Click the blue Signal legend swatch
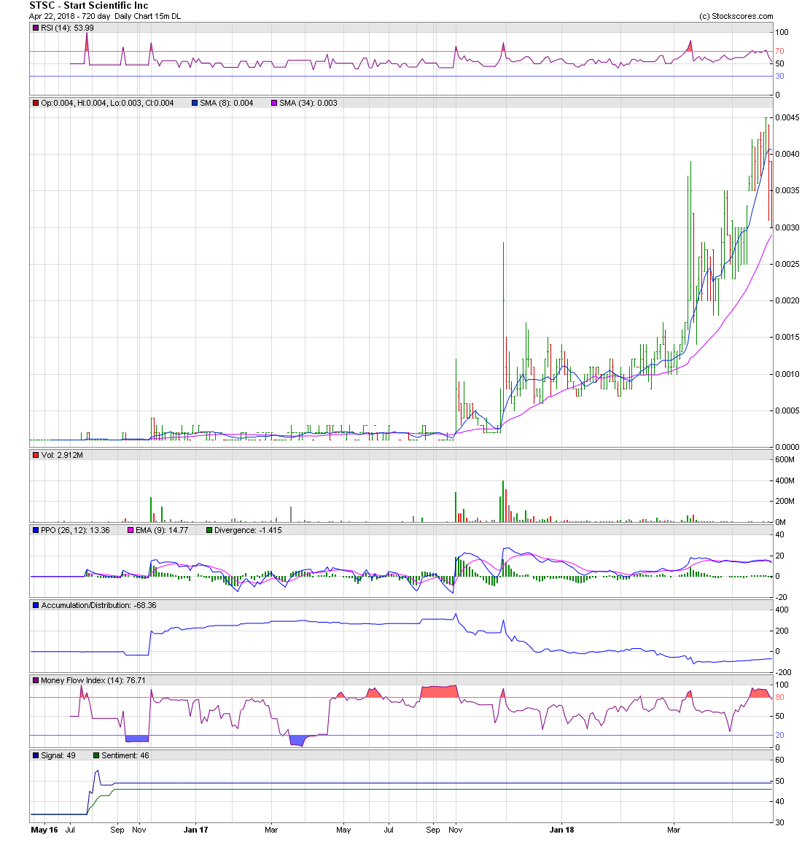Viewport: 802px width, 845px height. pos(36,755)
